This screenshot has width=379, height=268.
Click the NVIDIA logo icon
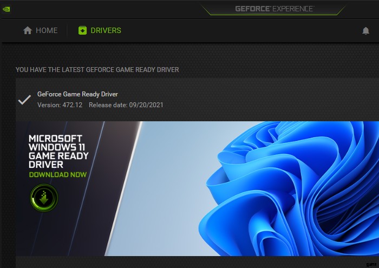pos(6,9)
